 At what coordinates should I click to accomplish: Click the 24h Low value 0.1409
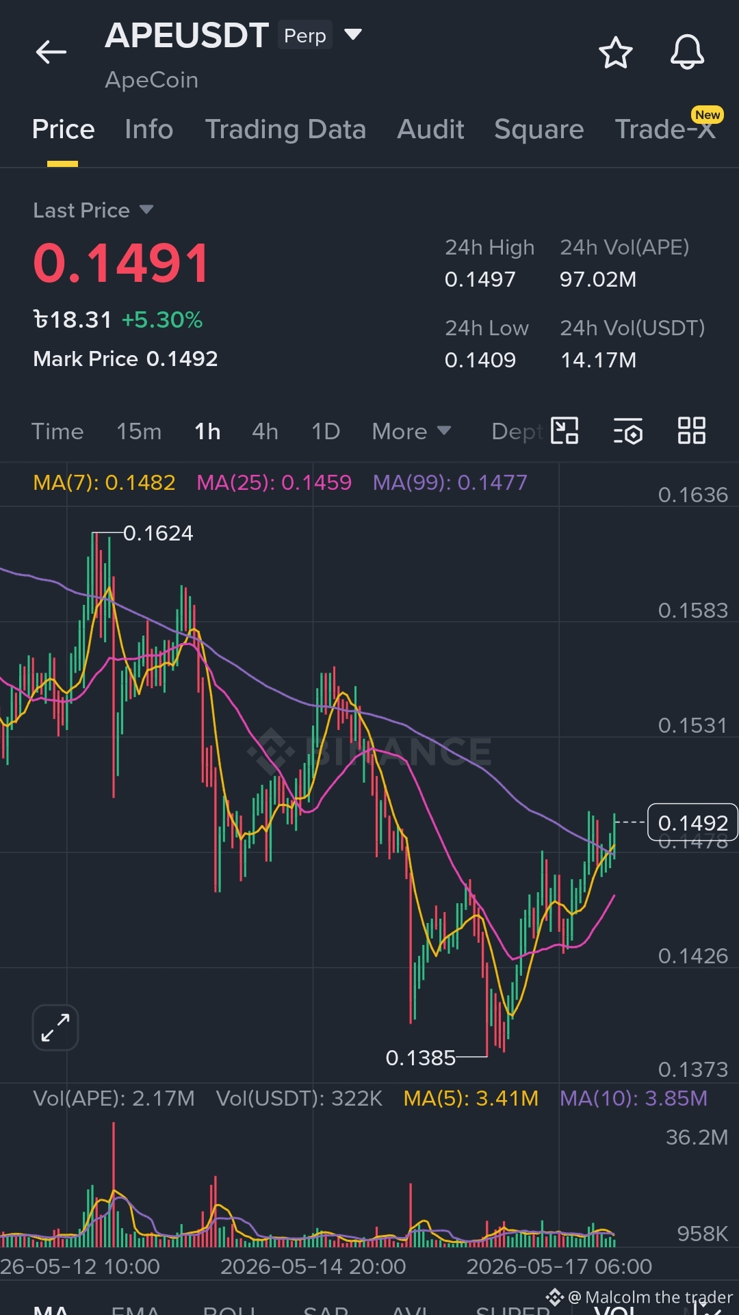click(x=480, y=360)
